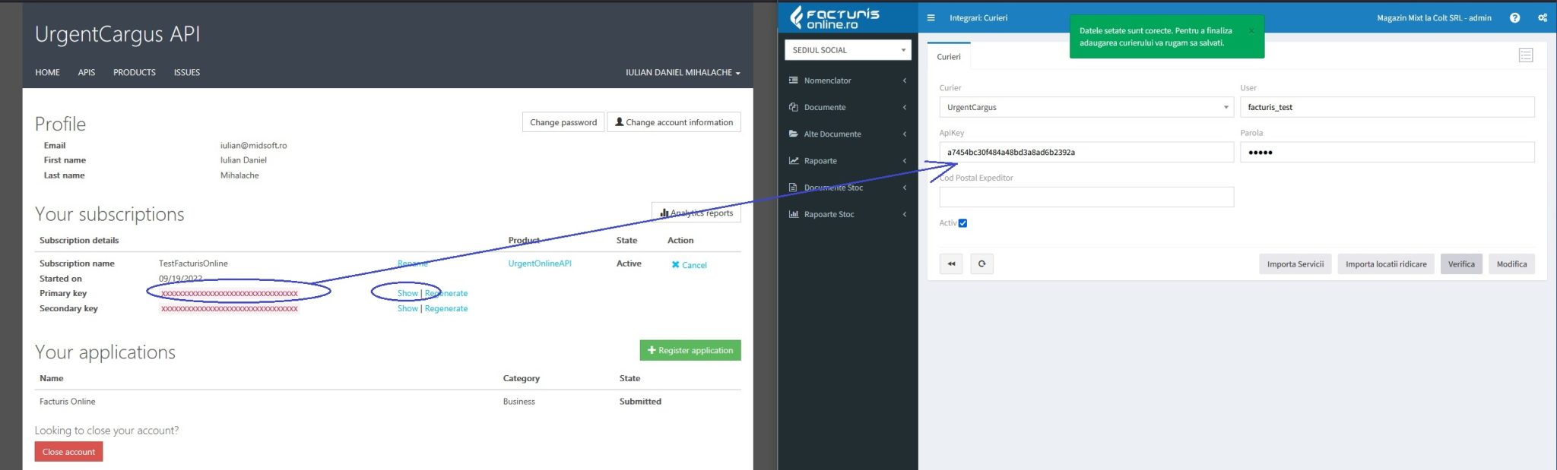Show the Primary key value
The width and height of the screenshot is (1557, 470).
coord(407,293)
